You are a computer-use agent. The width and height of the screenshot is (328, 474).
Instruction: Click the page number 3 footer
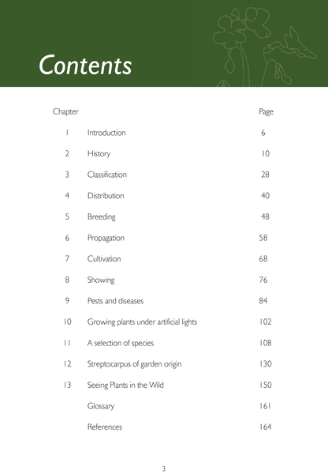(x=164, y=468)
